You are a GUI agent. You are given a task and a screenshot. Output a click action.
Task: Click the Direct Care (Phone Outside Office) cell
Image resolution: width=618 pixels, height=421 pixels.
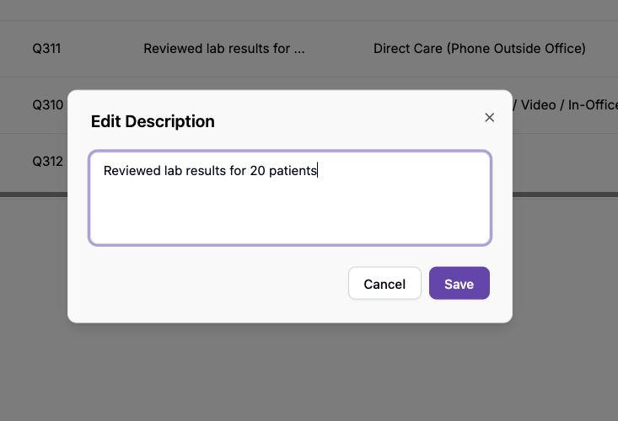[x=479, y=49]
